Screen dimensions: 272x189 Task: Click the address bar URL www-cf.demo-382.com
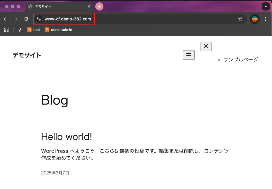tap(68, 19)
